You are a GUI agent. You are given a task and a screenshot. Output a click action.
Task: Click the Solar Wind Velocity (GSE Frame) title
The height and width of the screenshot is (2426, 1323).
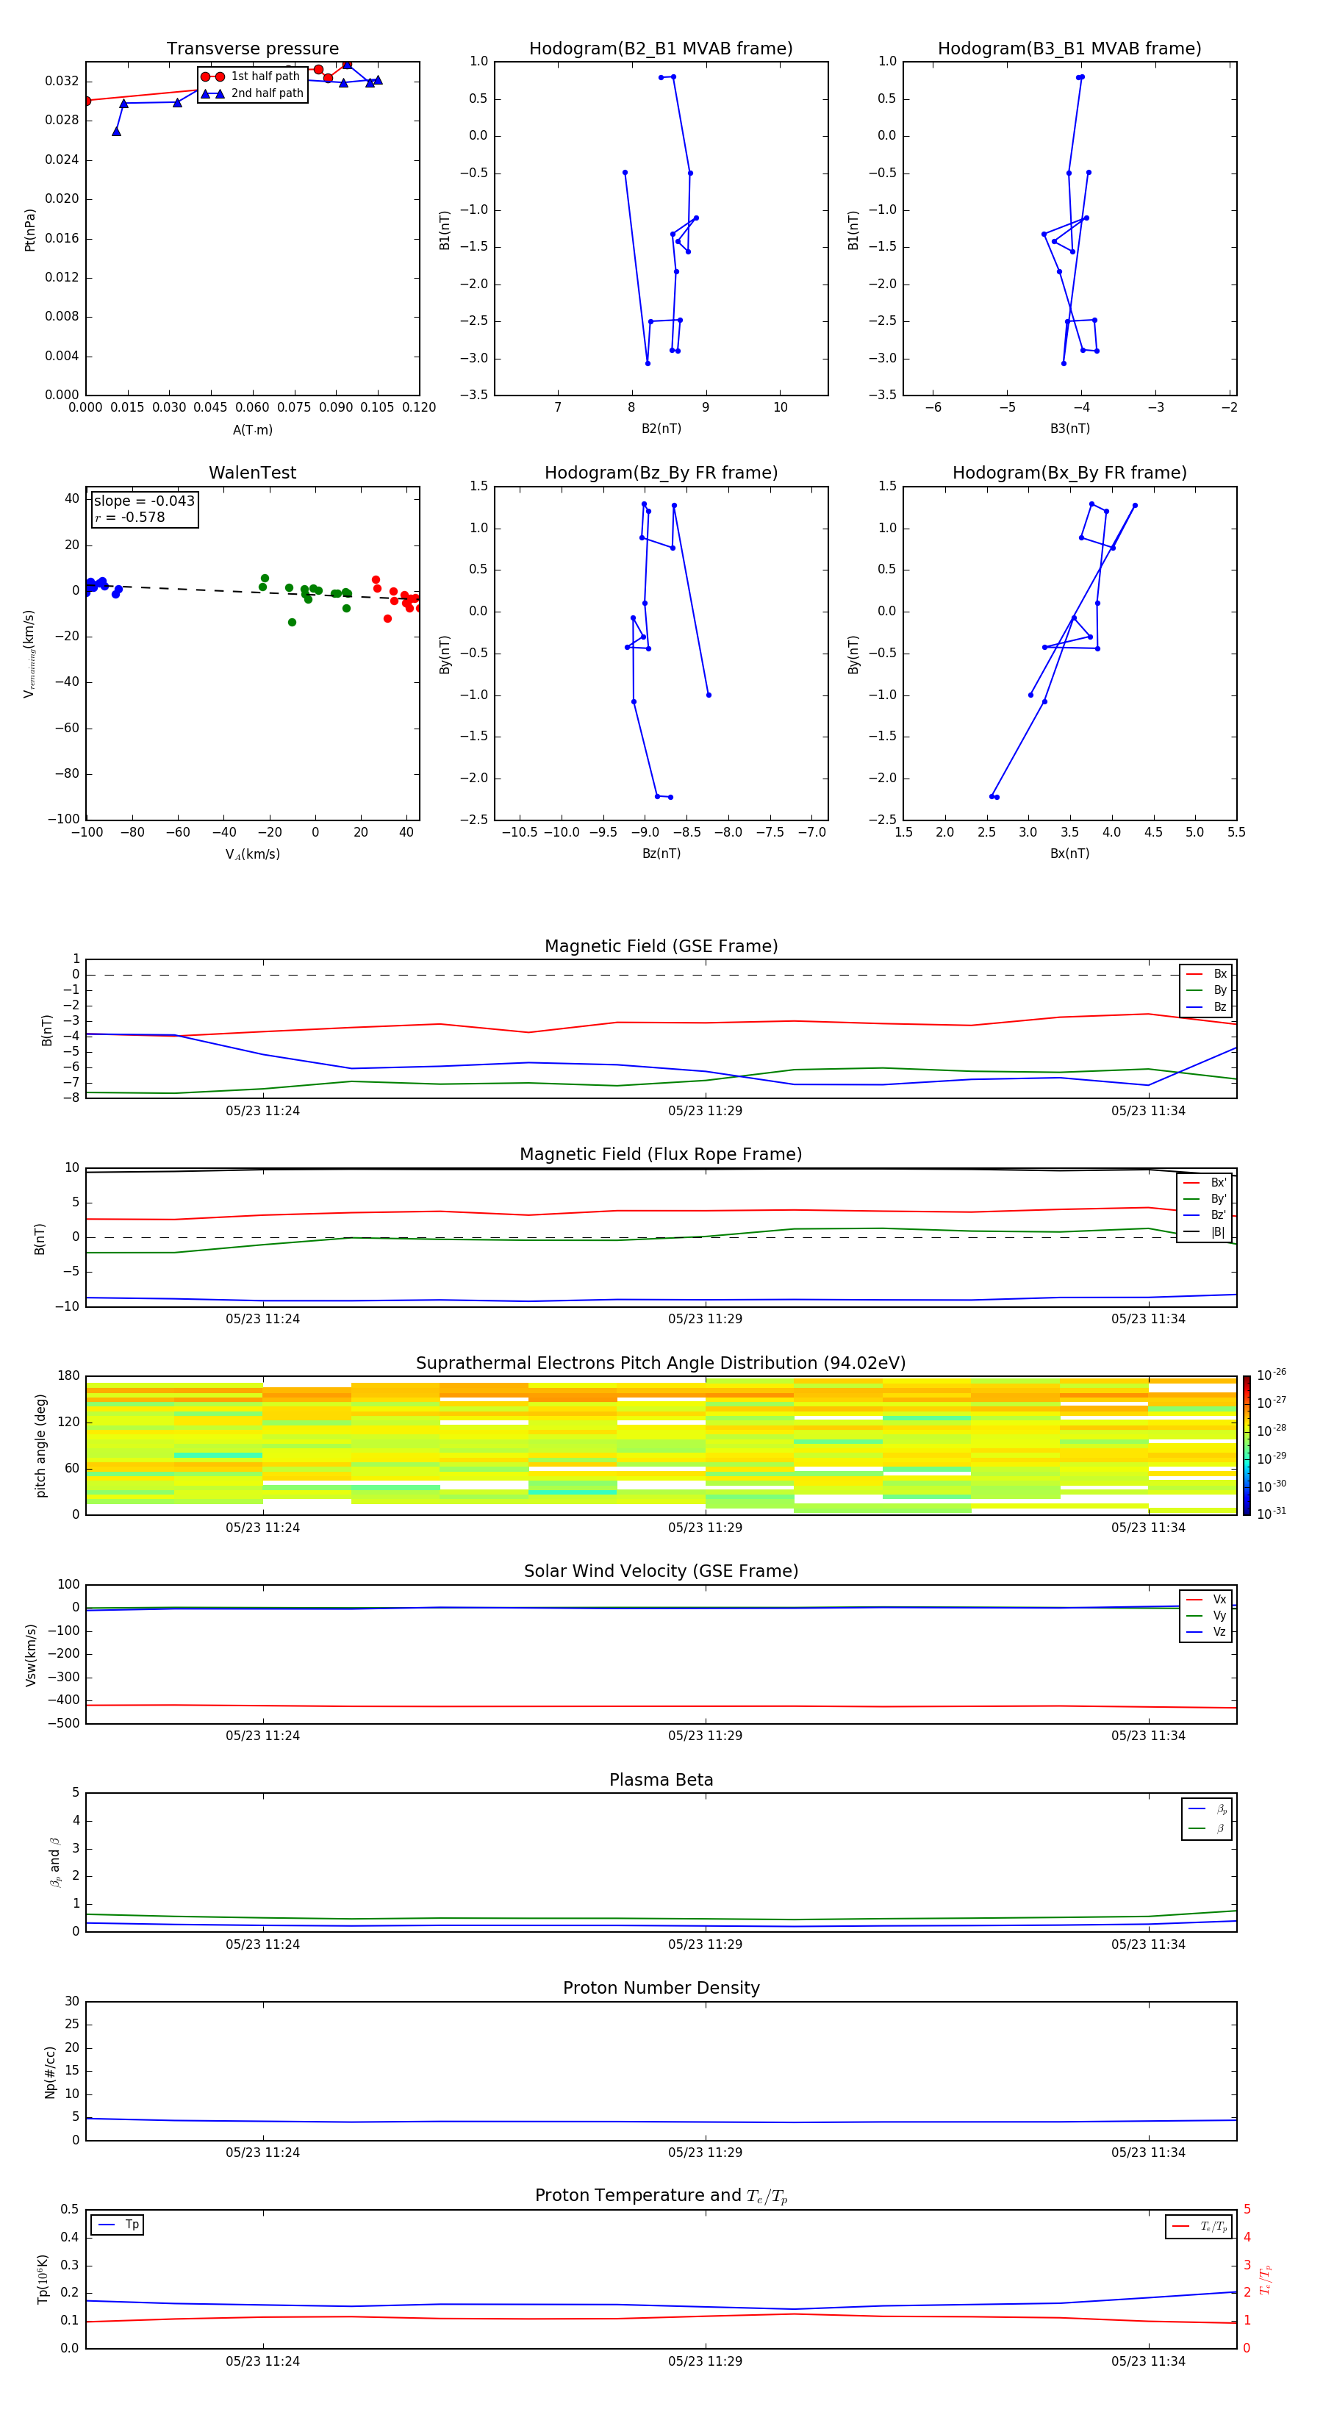click(x=661, y=1571)
